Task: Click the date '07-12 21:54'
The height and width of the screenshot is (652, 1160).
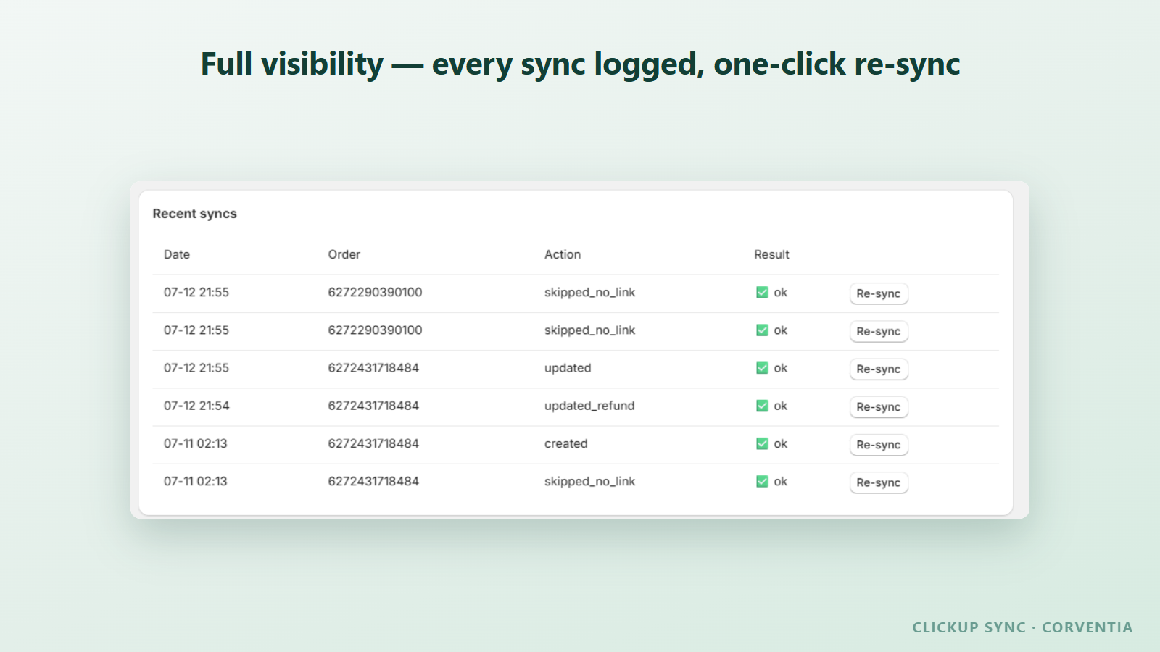Action: tap(196, 406)
